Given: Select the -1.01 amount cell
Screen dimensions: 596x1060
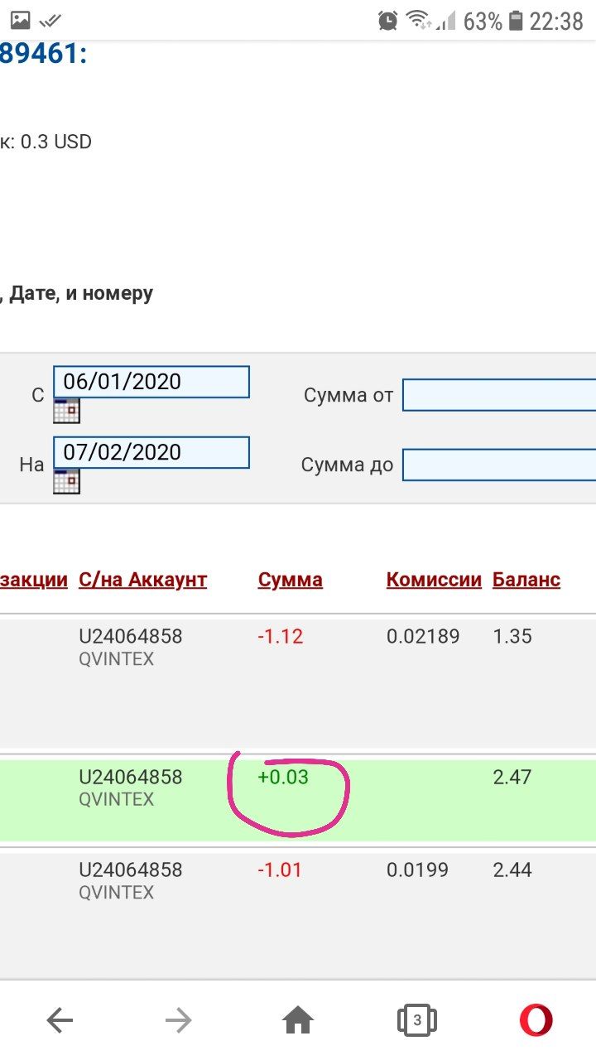Looking at the screenshot, I should pyautogui.click(x=280, y=870).
